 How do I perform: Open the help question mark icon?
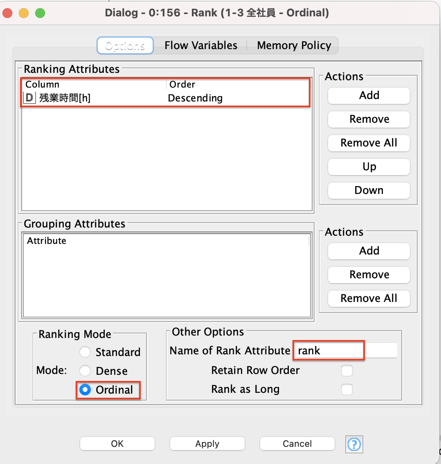coord(354,444)
